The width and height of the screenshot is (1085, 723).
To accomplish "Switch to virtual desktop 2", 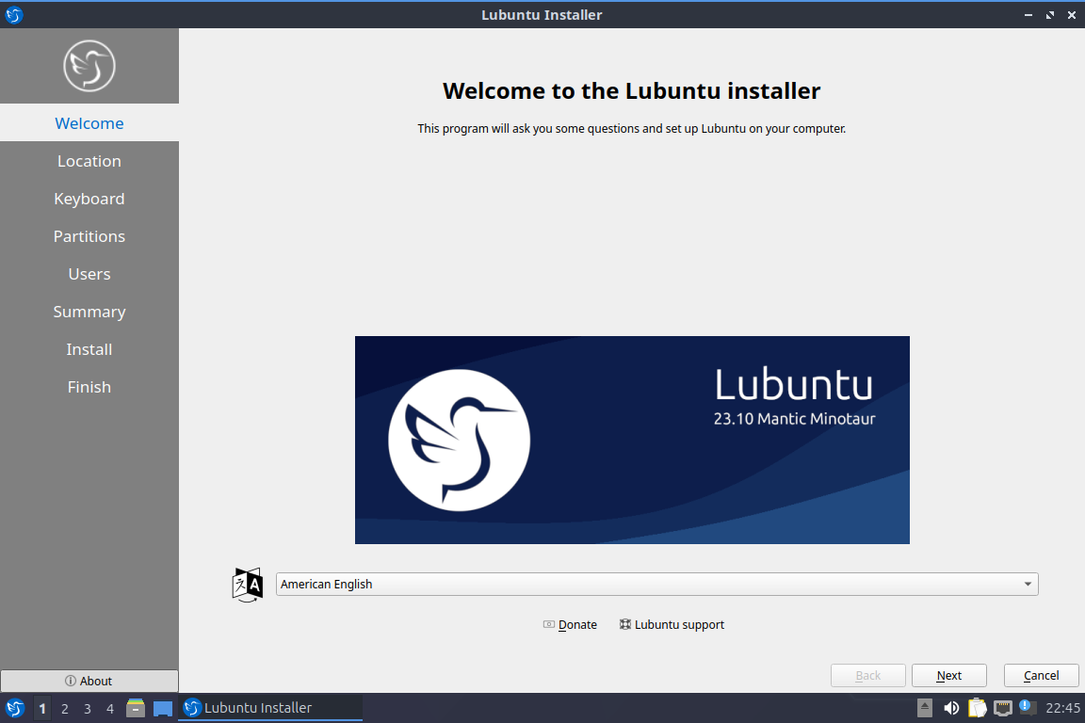I will (x=65, y=708).
